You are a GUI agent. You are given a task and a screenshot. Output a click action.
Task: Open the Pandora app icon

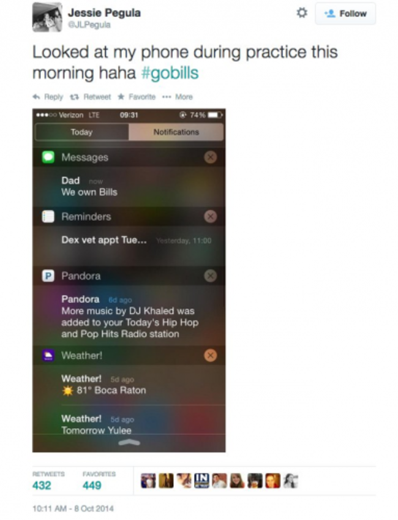tap(48, 276)
